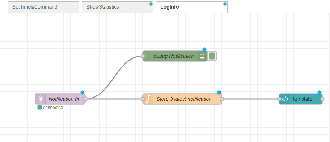Select the debug Notification node label
The height and width of the screenshot is (142, 330).
click(174, 56)
